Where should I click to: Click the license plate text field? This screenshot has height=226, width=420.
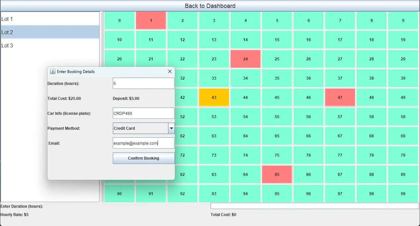click(143, 113)
